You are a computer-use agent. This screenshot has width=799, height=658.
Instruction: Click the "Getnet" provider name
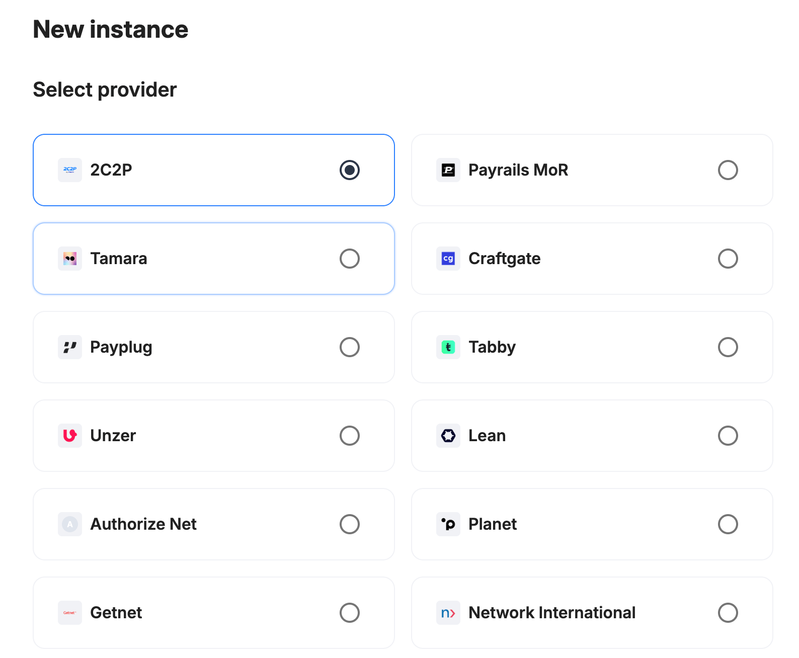point(116,613)
